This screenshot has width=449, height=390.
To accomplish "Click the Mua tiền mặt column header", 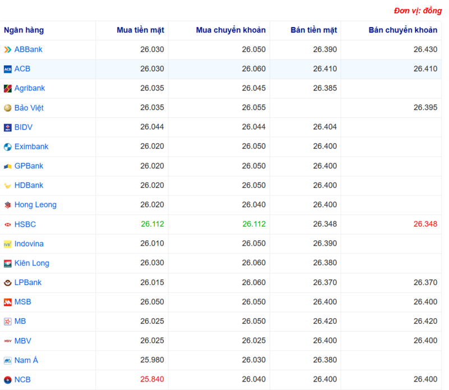I will tap(140, 30).
